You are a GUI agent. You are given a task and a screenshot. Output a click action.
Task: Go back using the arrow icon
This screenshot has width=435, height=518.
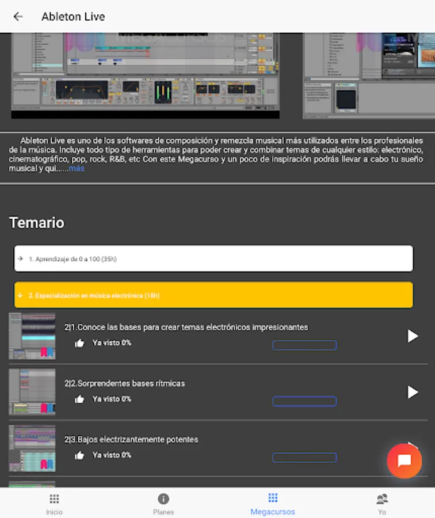point(18,17)
